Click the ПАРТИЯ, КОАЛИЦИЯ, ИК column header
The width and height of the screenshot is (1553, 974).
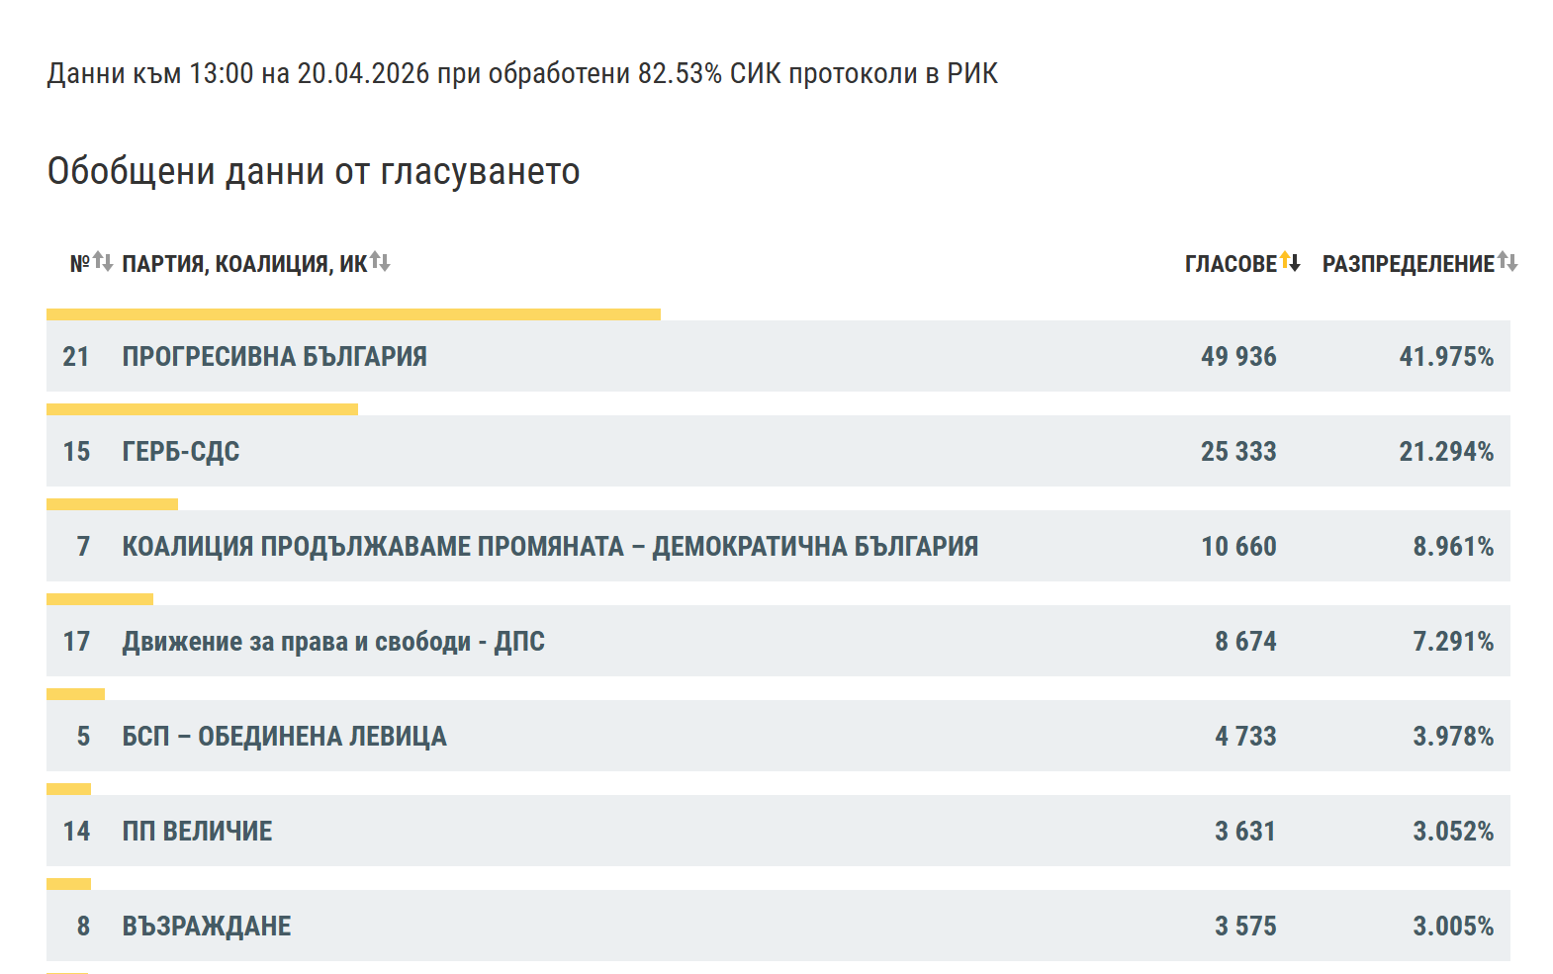[x=244, y=264]
